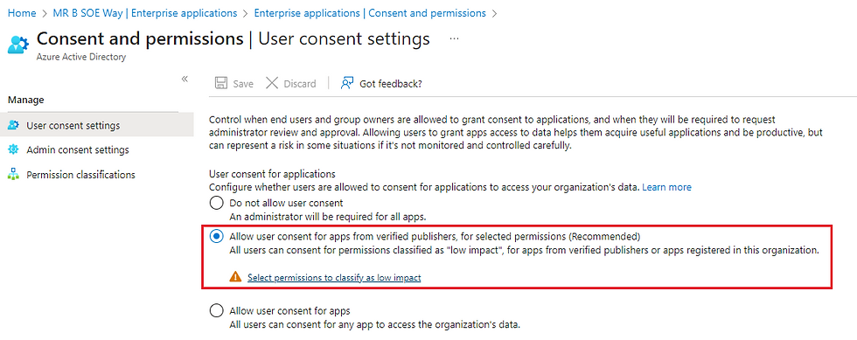Image resolution: width=857 pixels, height=340 pixels.
Task: Click the Discard X icon
Action: (272, 83)
